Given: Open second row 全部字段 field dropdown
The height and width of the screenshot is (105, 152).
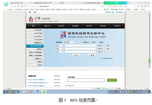Looking at the screenshot, I should [101, 49].
